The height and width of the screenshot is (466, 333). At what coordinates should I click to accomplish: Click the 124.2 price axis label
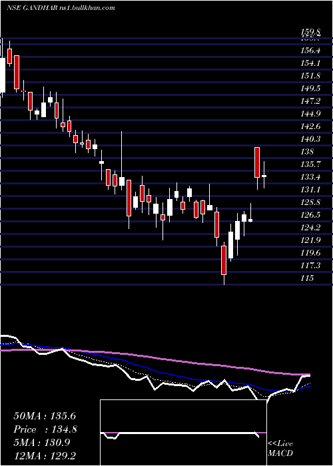(x=310, y=228)
